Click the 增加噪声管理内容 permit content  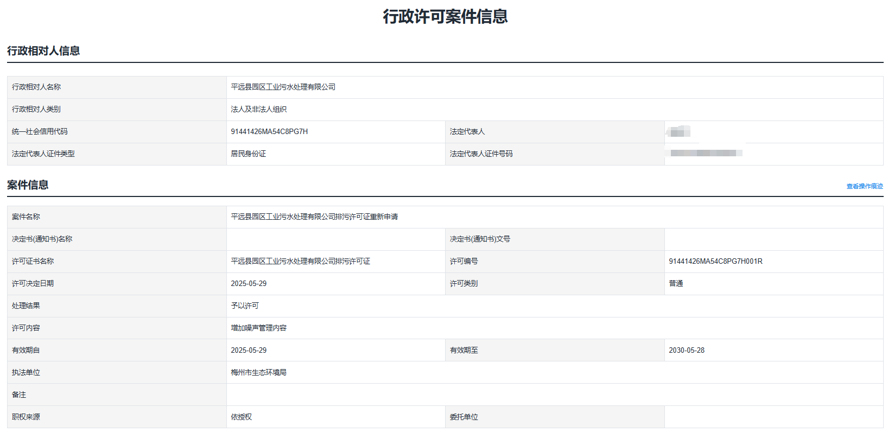[258, 328]
